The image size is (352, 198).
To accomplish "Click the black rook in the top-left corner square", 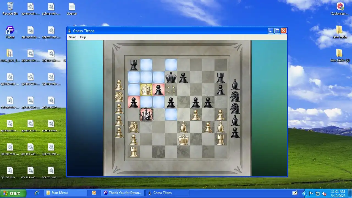I will (x=134, y=65).
